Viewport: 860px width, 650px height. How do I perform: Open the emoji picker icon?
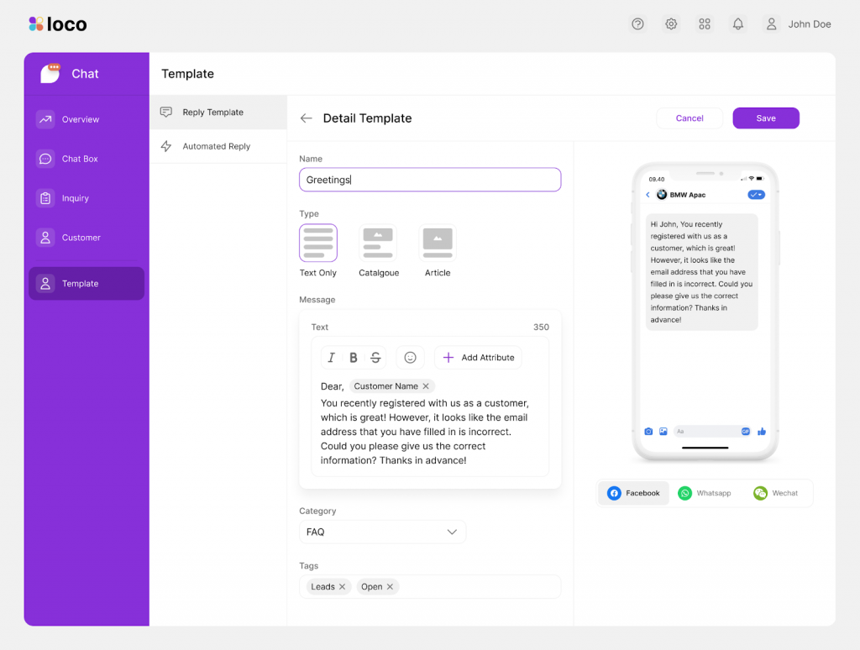click(410, 358)
